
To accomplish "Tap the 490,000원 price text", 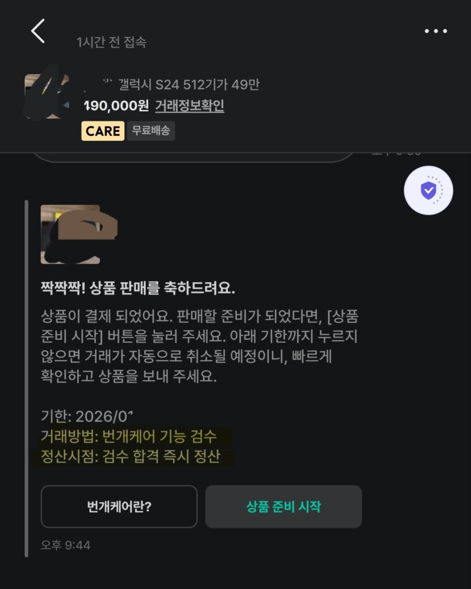I will point(117,106).
